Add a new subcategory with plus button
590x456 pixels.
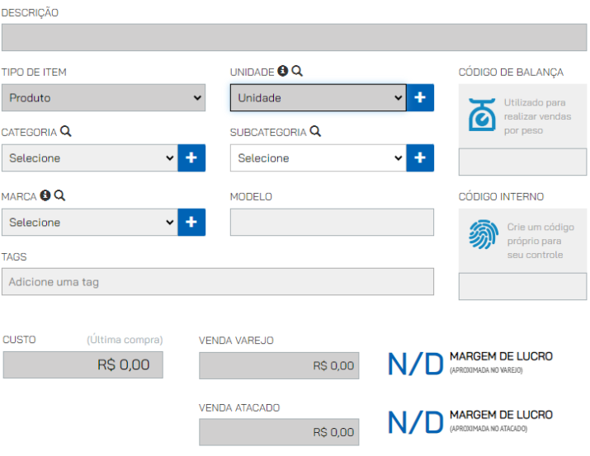pyautogui.click(x=420, y=157)
